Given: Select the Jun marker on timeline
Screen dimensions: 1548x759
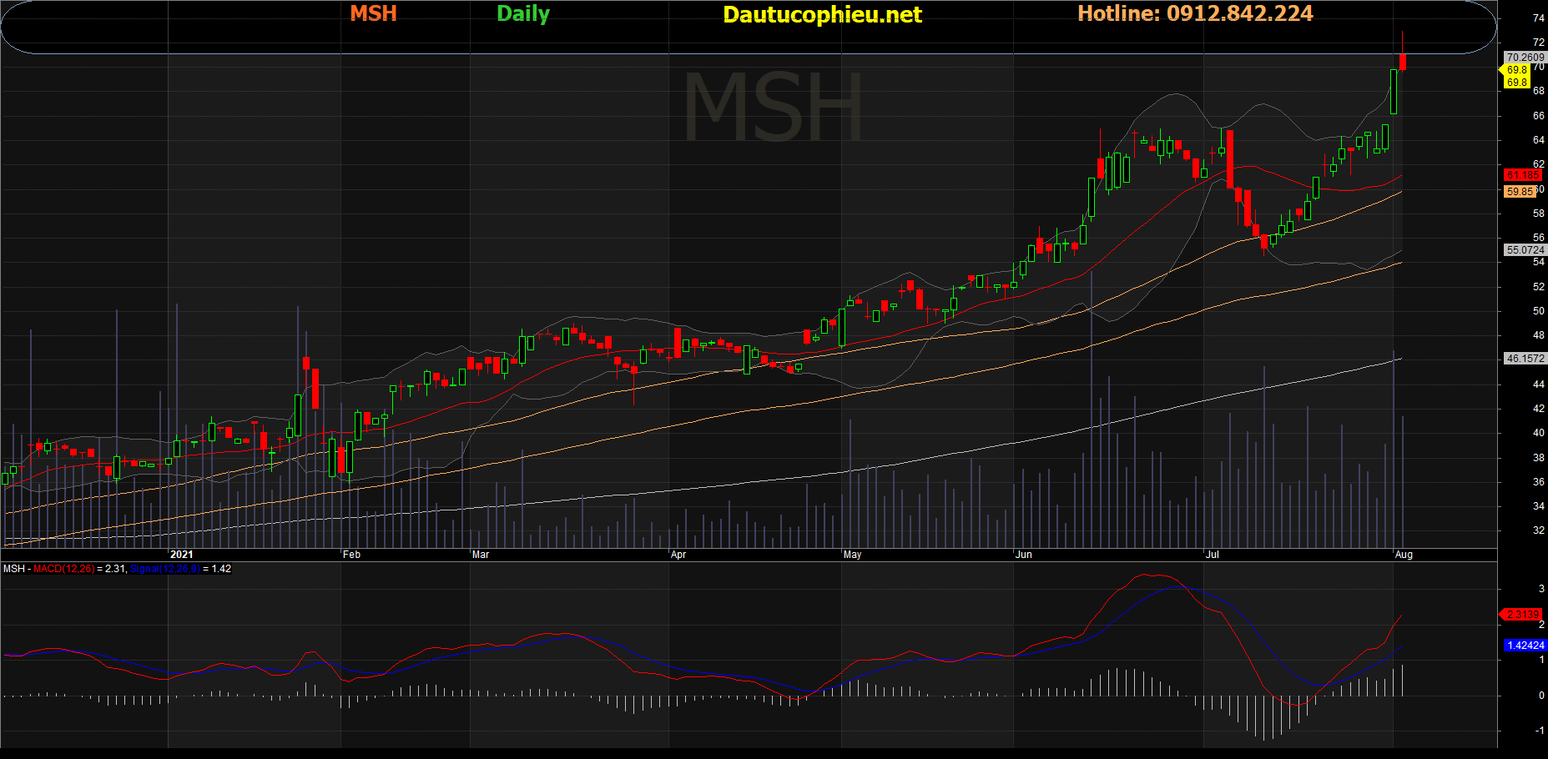Looking at the screenshot, I should click(1023, 555).
